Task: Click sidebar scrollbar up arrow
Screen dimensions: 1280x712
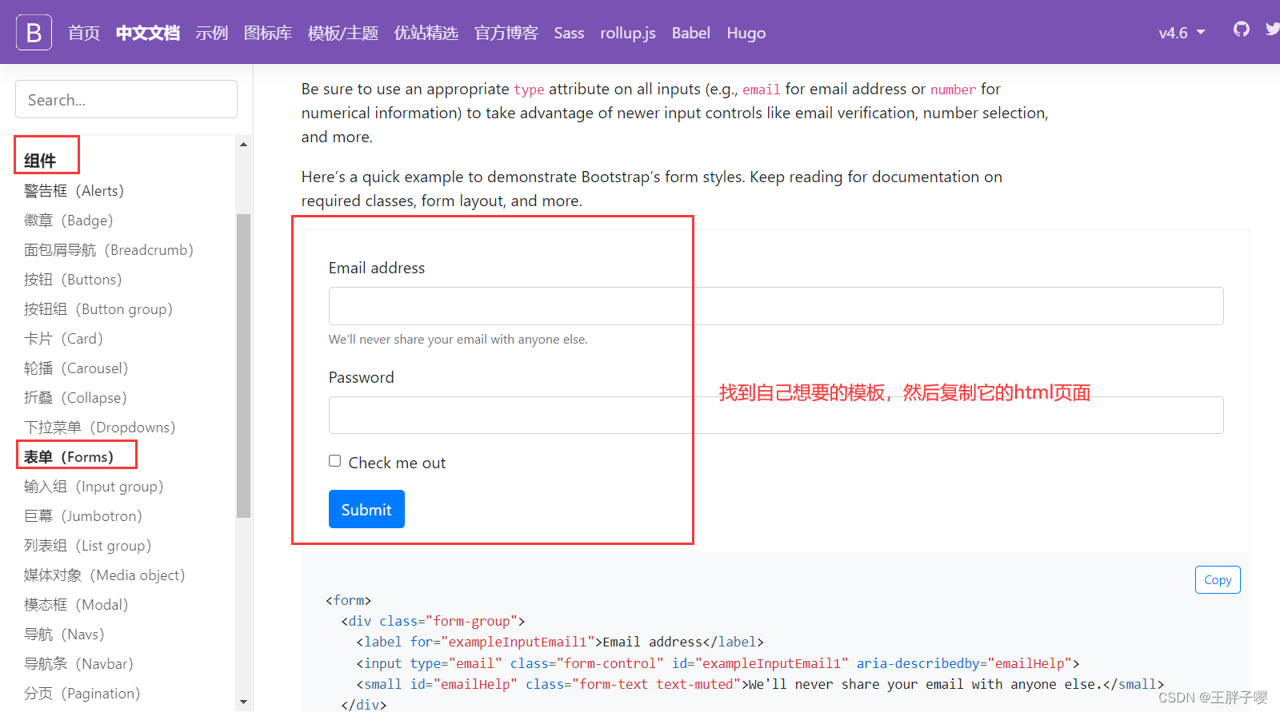Action: point(243,145)
